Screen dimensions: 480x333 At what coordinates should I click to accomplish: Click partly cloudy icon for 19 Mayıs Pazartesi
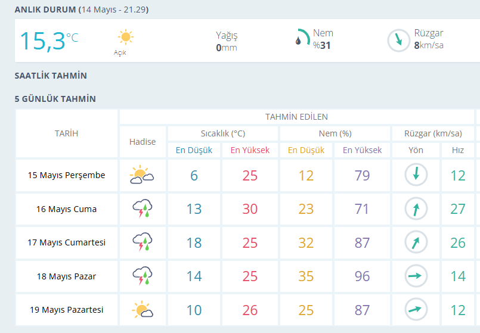coord(143,309)
